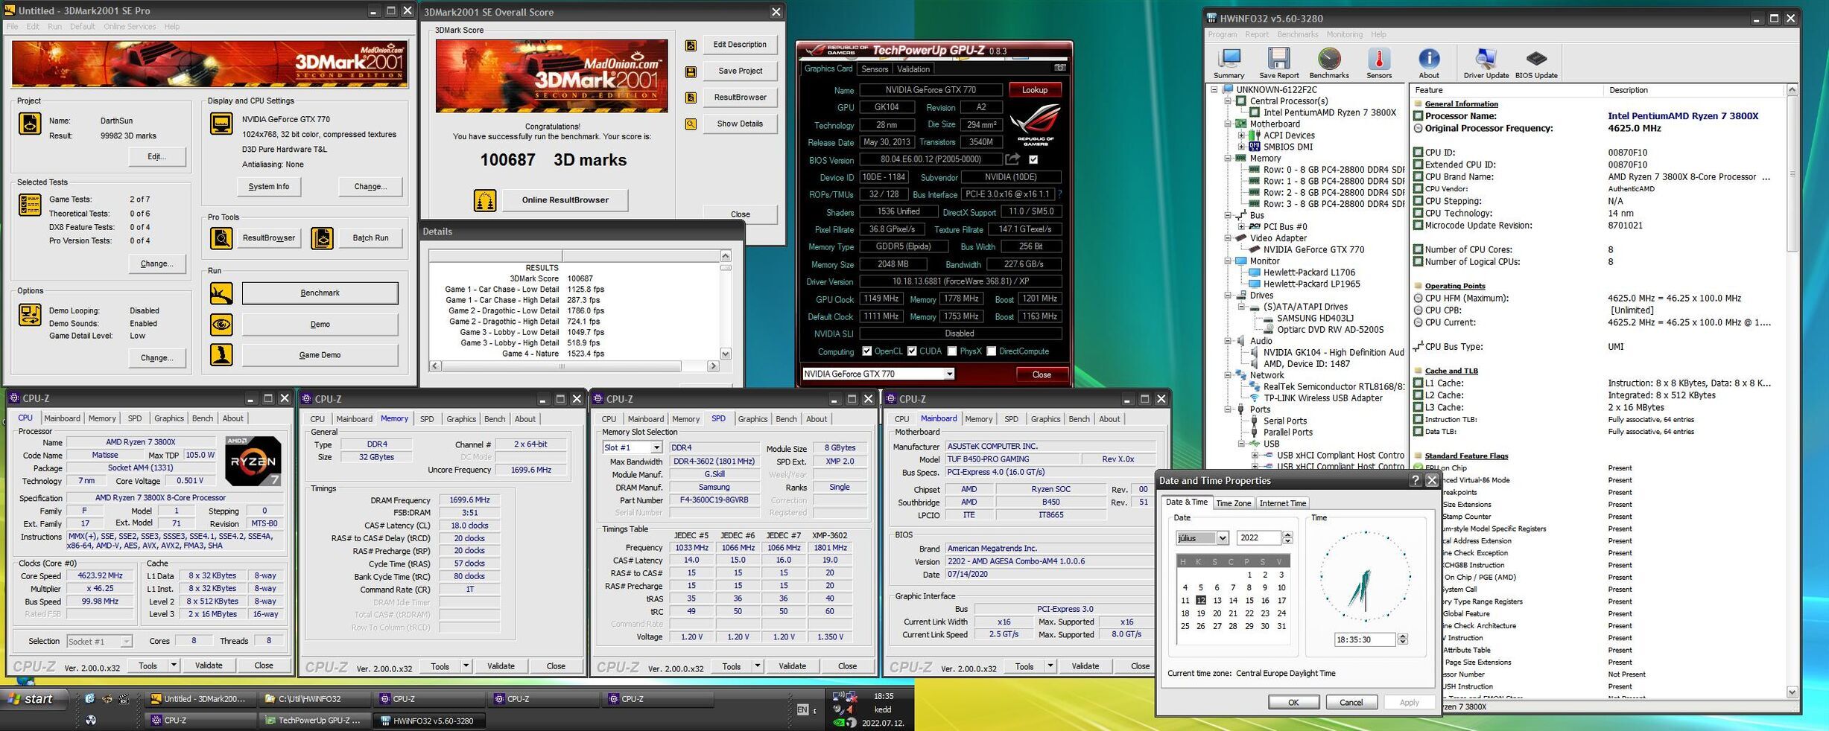Click the Game Demo icon
Screen dimensions: 1829x731
pyautogui.click(x=221, y=355)
